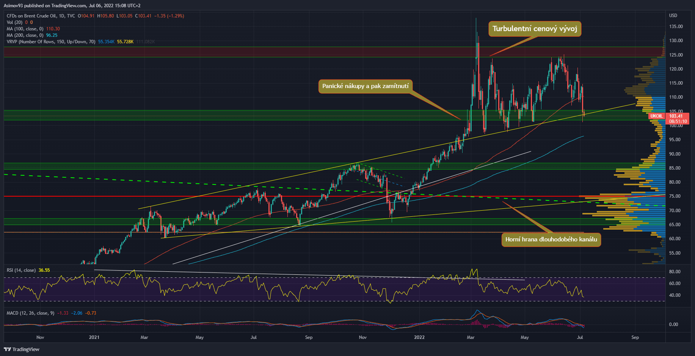Click the 2022 label on the time axis
The image size is (695, 356).
point(419,337)
